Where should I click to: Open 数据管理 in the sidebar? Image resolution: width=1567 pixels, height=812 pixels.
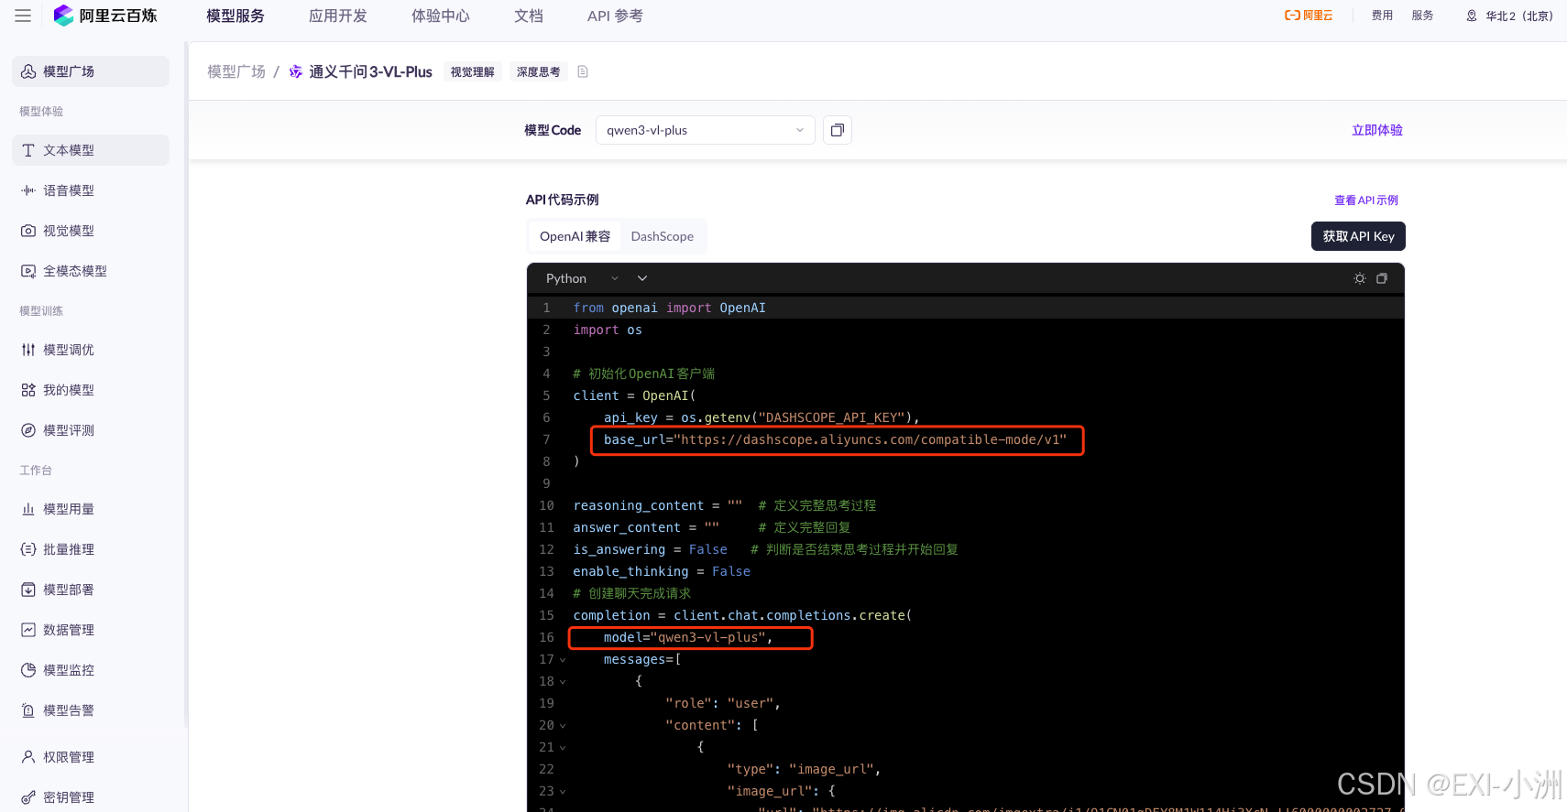click(91, 630)
